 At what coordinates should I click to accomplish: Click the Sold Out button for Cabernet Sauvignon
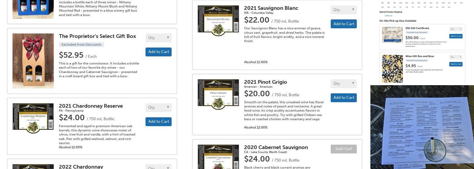coord(344,149)
